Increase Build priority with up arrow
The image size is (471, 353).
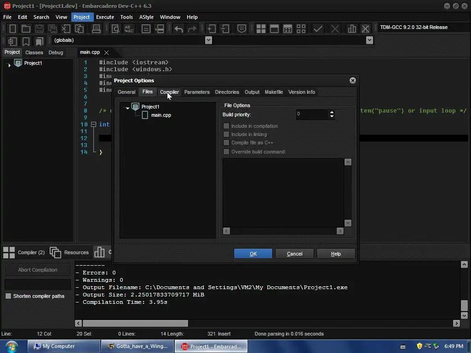[332, 112]
